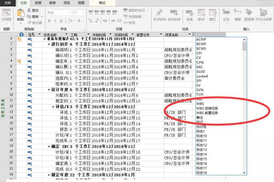Switch to the Report (报表) ribbon tab
The height and width of the screenshot is (182, 274).
pyautogui.click(x=52, y=3)
